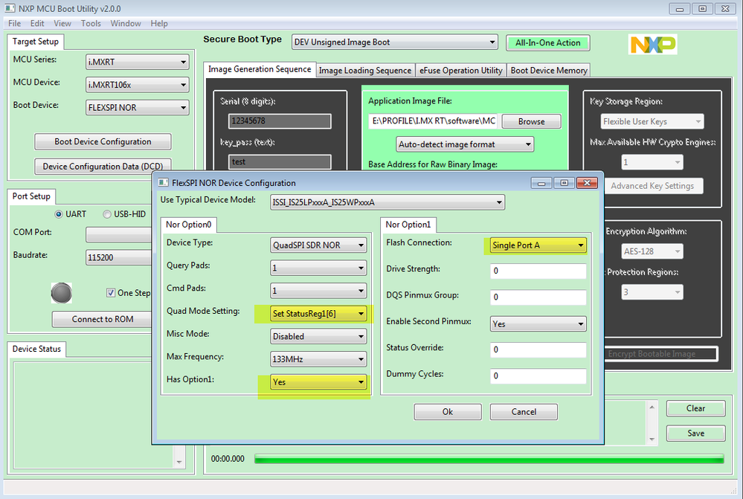Open the Secure Boot Type dropdown
This screenshot has width=743, height=499.
(395, 42)
